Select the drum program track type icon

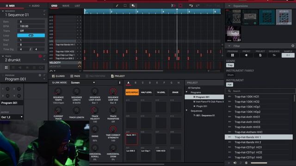(6, 67)
